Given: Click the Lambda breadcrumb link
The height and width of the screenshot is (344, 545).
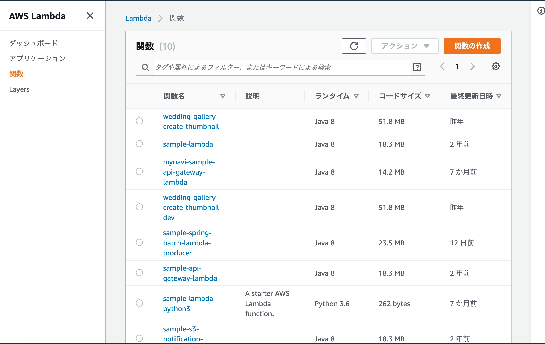Looking at the screenshot, I should point(138,18).
